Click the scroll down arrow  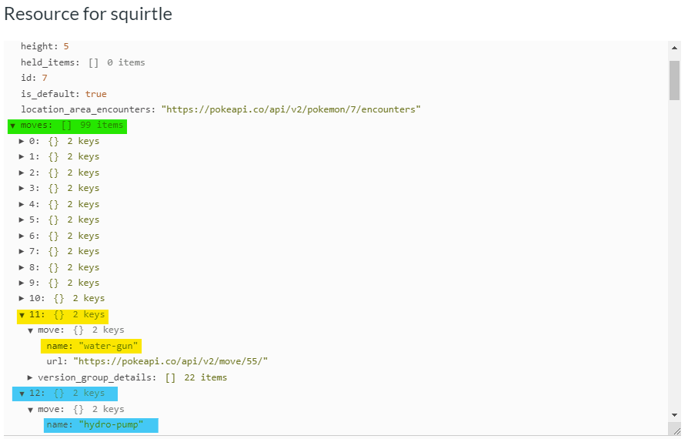coord(674,415)
